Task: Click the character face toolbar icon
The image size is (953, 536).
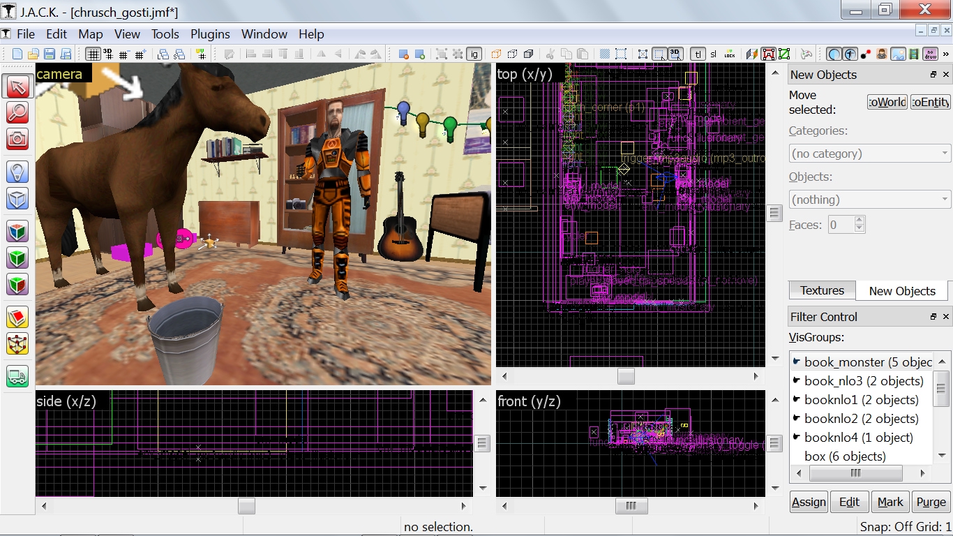Action: [882, 54]
